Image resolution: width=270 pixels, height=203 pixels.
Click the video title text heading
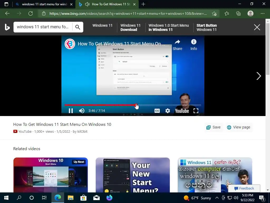coord(62,124)
